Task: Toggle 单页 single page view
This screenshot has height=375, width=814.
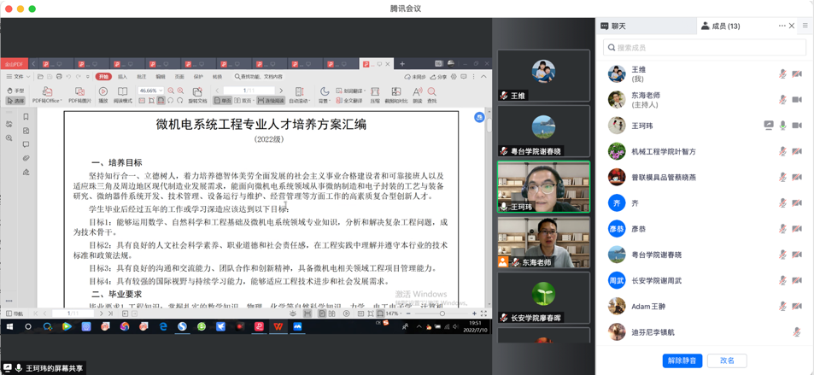Action: tap(222, 101)
